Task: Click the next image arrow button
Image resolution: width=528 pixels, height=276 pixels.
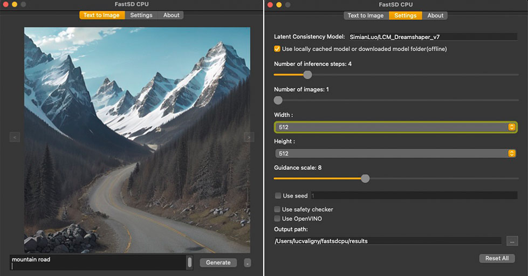Action: pyautogui.click(x=249, y=137)
